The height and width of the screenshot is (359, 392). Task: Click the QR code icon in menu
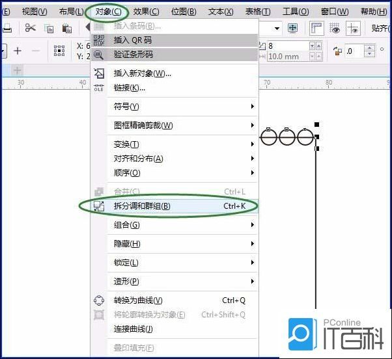(x=99, y=40)
